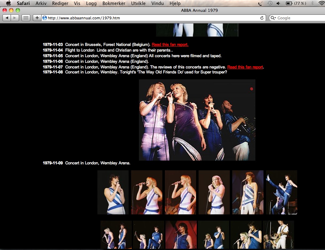The image size is (325, 250).
Task: Reload the page with the refresh arrow
Action: (x=262, y=18)
